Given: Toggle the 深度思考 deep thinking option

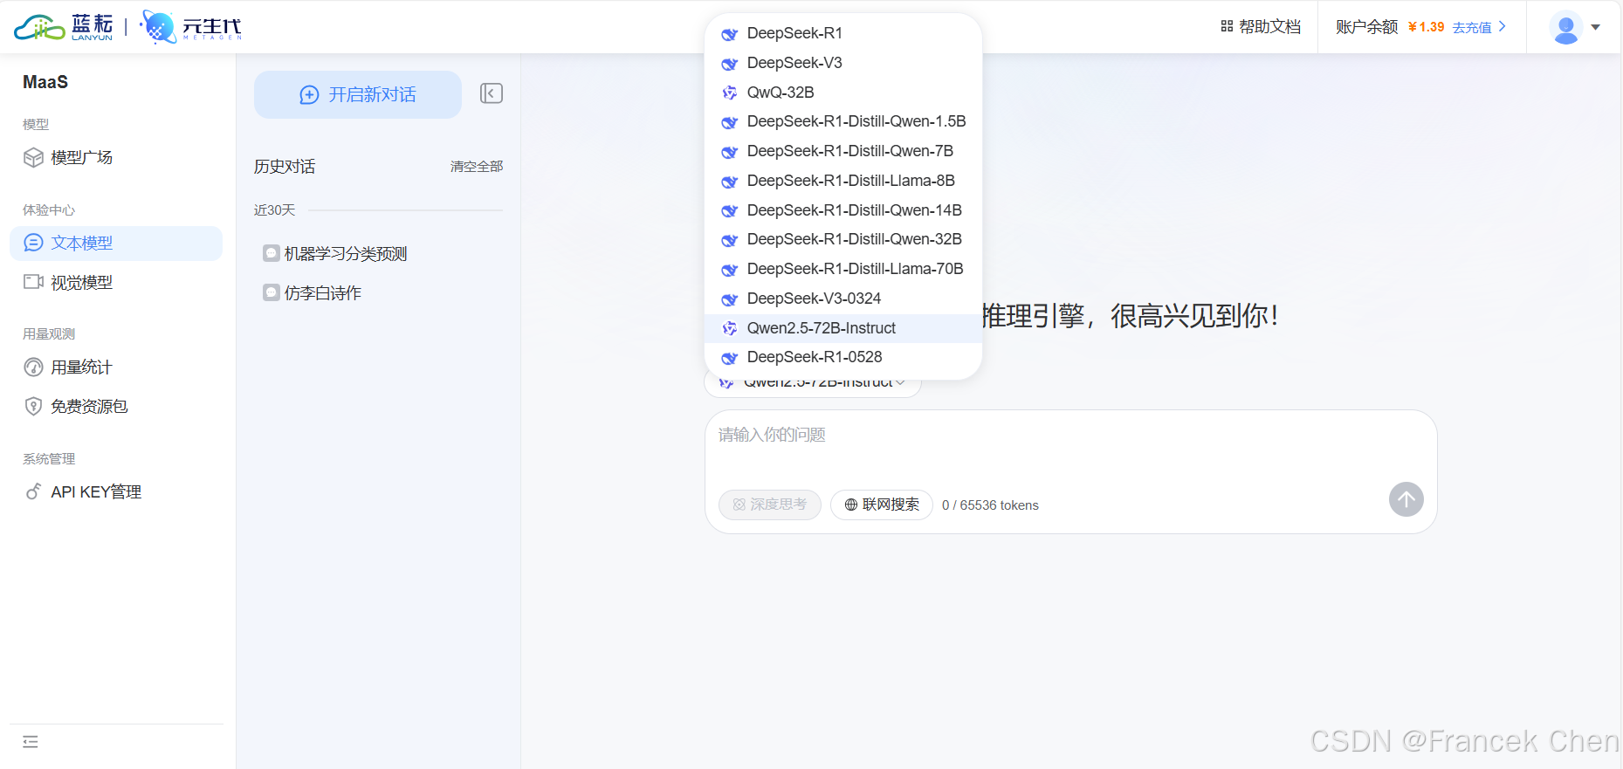Looking at the screenshot, I should pyautogui.click(x=770, y=505).
